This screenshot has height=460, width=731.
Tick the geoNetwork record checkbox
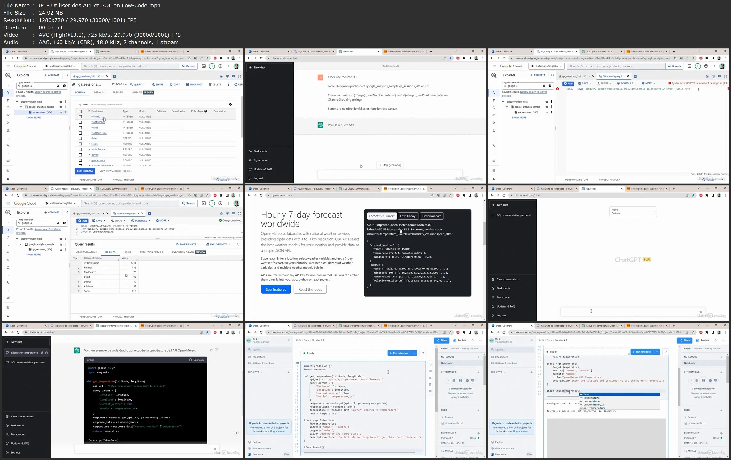(80, 160)
